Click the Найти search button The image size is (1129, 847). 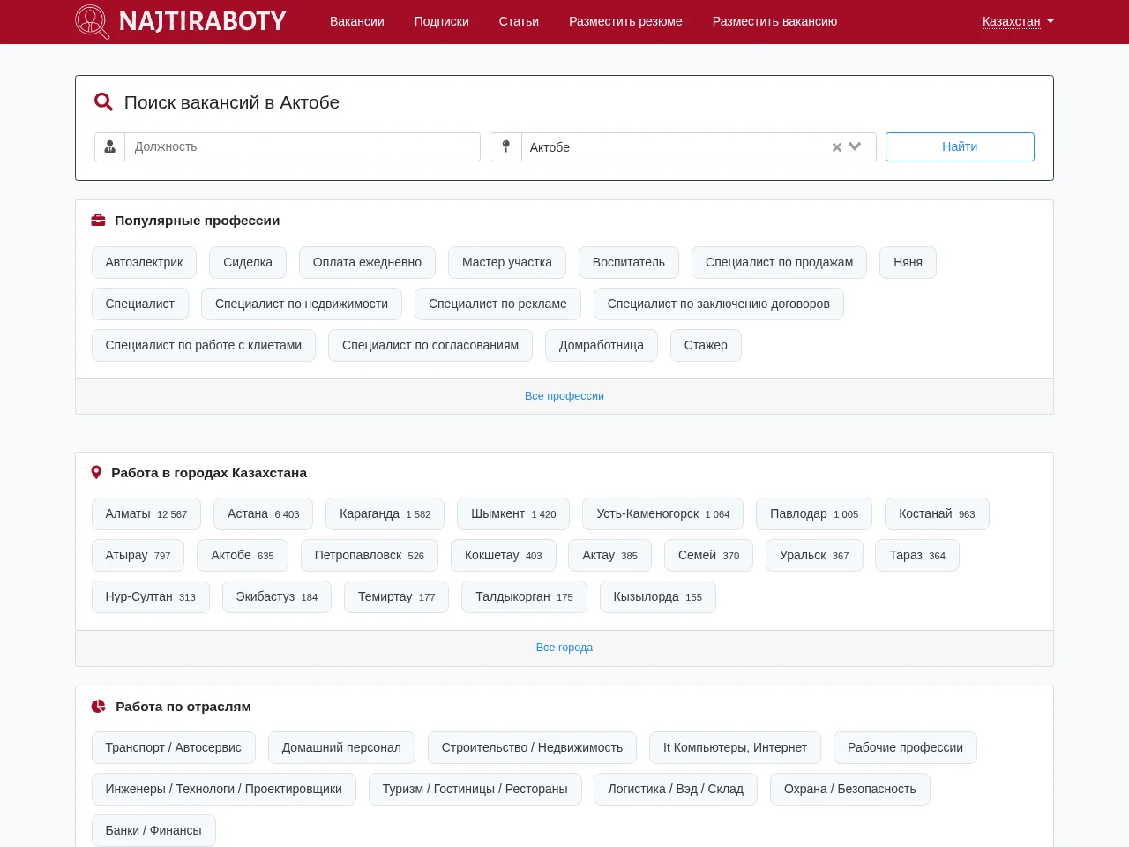(x=960, y=146)
